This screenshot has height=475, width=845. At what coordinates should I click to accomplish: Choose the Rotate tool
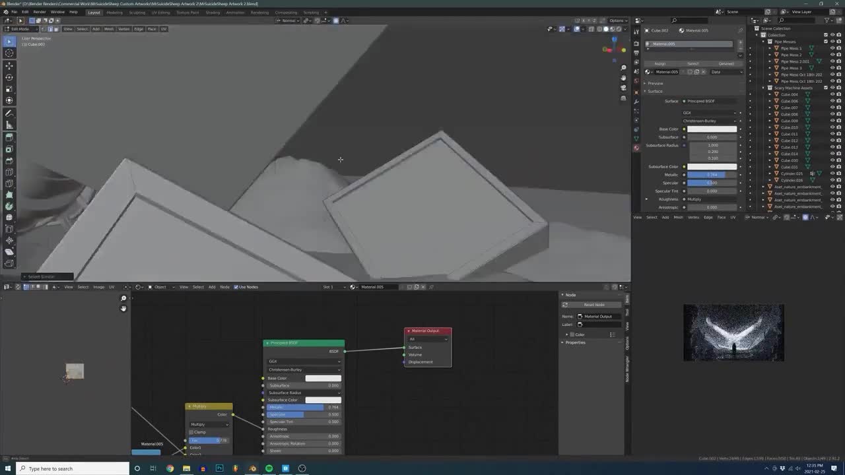pos(9,77)
